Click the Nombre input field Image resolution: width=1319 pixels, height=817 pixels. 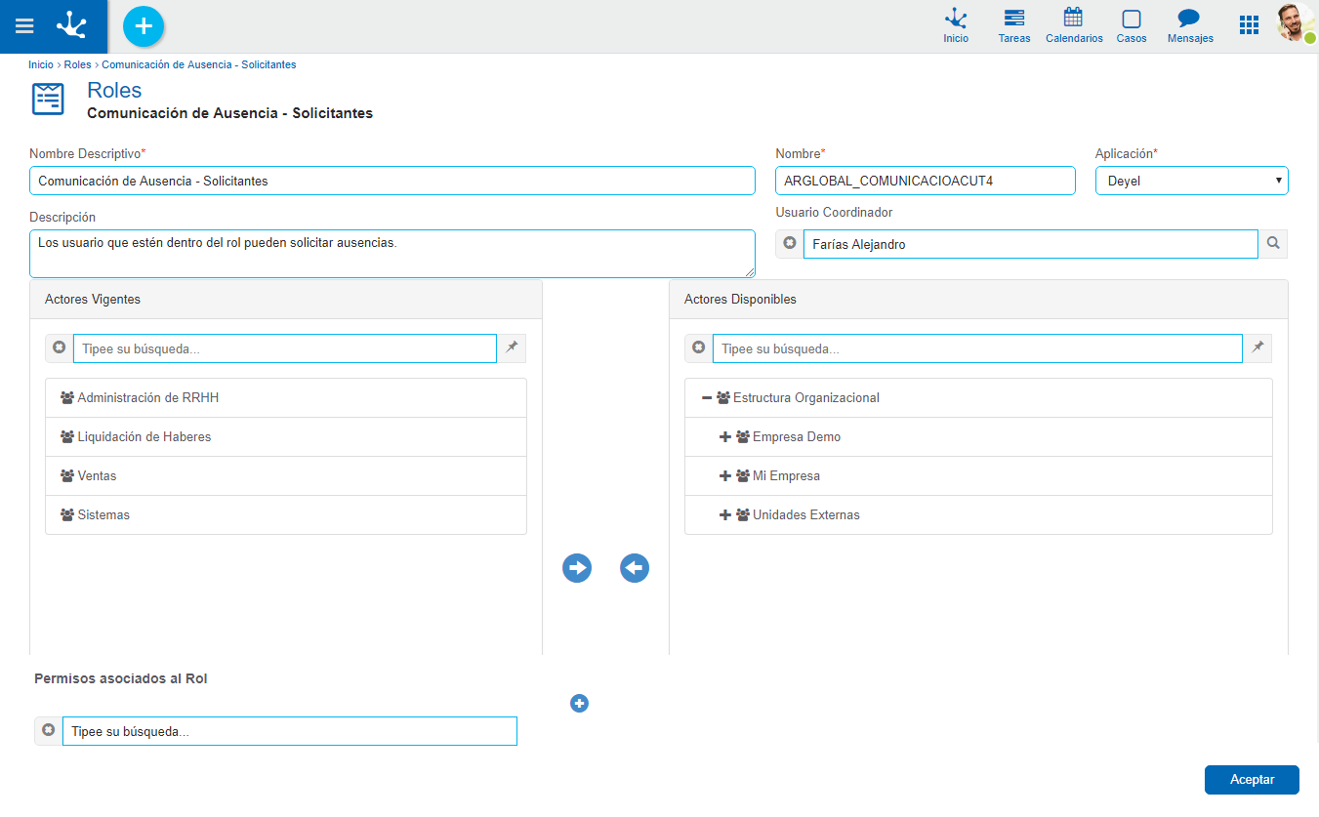(926, 181)
